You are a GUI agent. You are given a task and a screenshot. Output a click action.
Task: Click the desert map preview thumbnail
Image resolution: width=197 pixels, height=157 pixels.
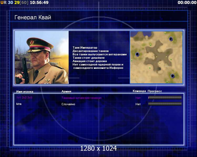[x=157, y=57]
